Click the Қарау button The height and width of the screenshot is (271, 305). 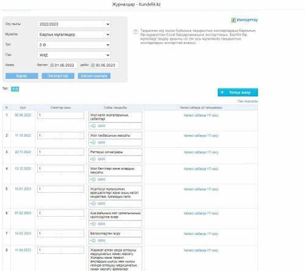click(x=22, y=76)
